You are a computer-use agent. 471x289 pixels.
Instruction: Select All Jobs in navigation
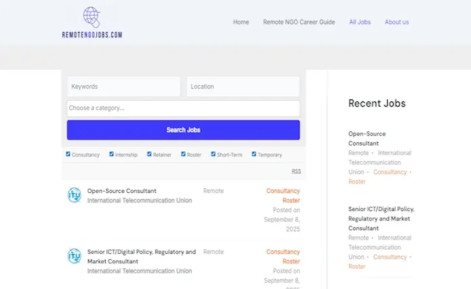pyautogui.click(x=360, y=22)
